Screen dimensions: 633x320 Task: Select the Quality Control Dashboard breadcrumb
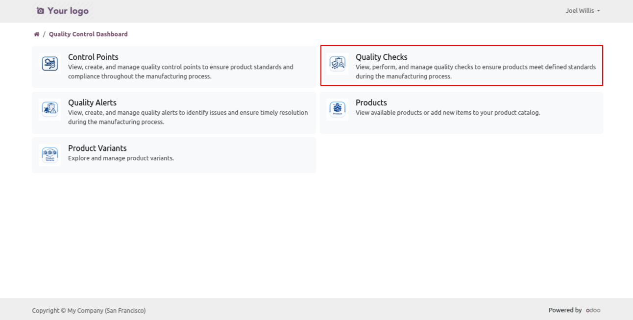click(88, 34)
